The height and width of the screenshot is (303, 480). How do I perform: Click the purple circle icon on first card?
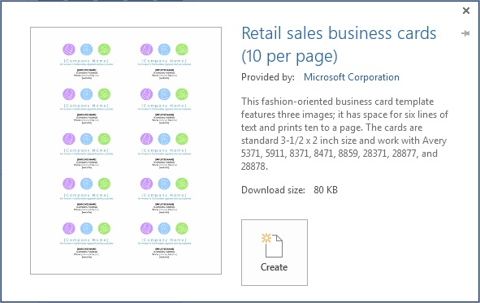[x=69, y=50]
